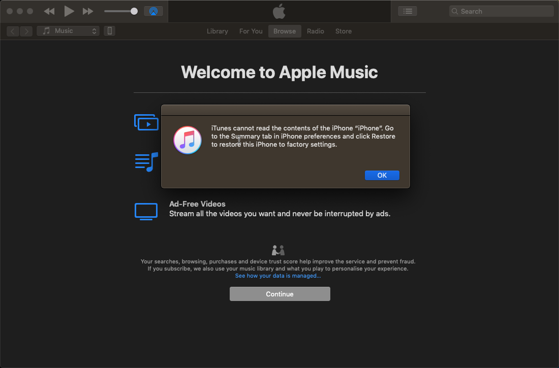This screenshot has height=368, width=559.
Task: Skip forward with the fast-forward button
Action: (x=88, y=11)
